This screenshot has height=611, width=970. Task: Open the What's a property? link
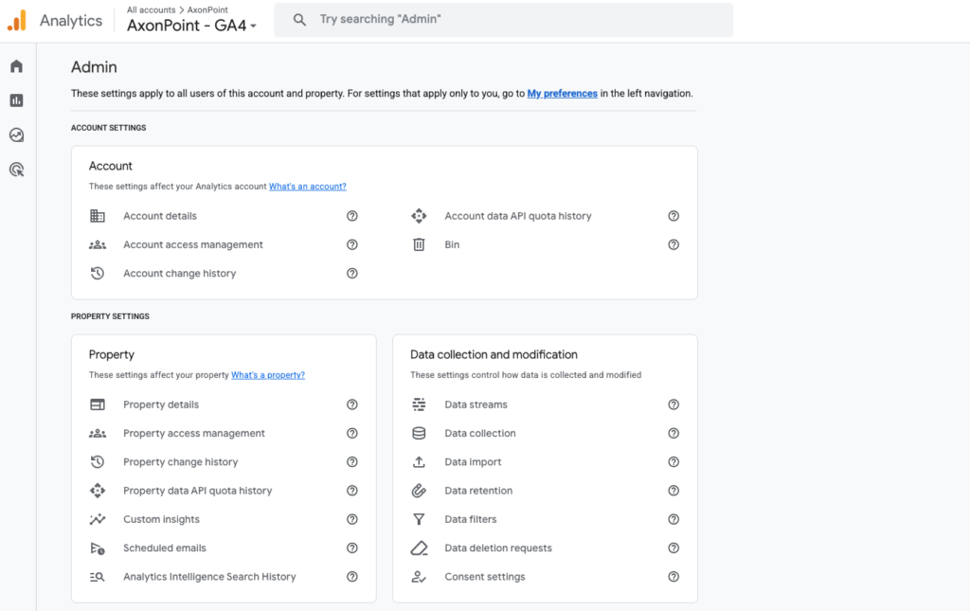click(x=268, y=375)
